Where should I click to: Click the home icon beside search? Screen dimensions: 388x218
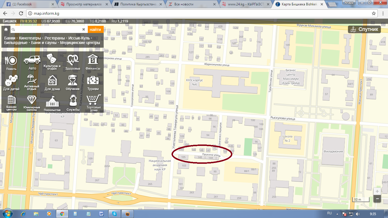point(6,29)
